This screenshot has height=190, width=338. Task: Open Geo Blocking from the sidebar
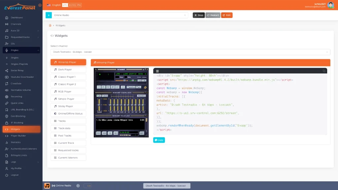18,116
